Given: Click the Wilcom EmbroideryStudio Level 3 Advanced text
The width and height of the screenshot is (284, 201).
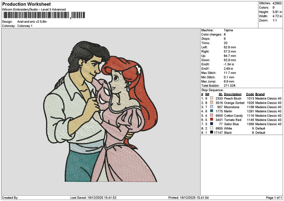Looking at the screenshot, I should click(x=34, y=9).
